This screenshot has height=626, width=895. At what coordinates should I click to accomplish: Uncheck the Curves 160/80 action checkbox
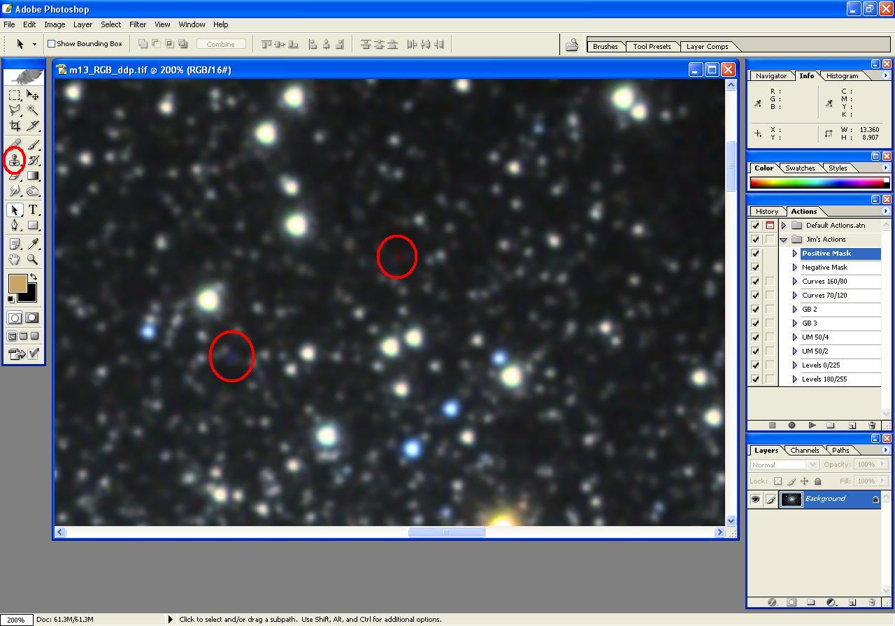pyautogui.click(x=755, y=282)
